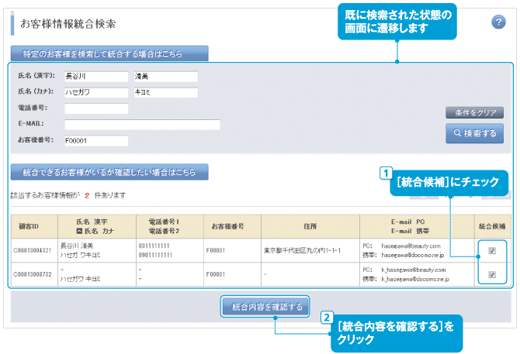This screenshot has width=520, height=354.
Task: Click the step 2 callout number badge
Action: click(x=328, y=317)
